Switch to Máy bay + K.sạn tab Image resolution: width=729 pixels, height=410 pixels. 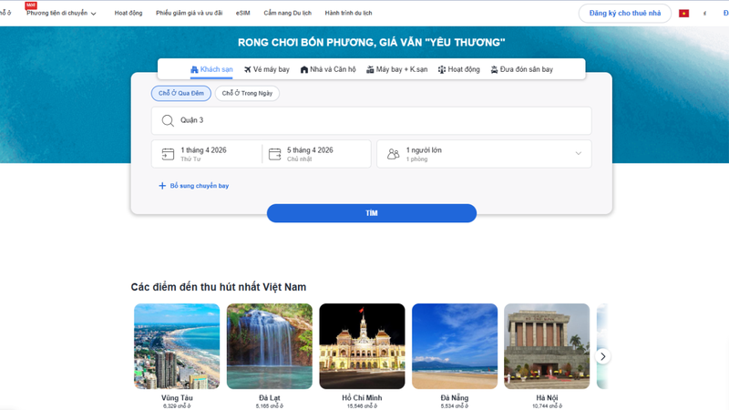point(396,69)
